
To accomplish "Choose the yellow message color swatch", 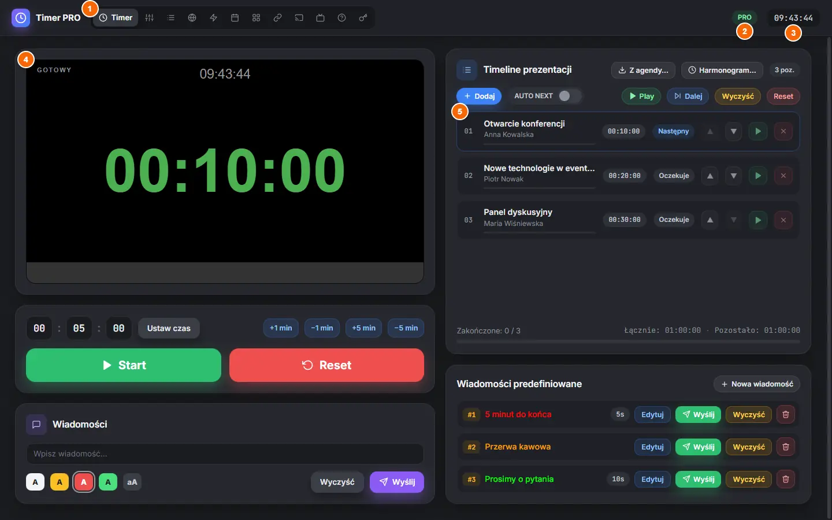I will pyautogui.click(x=60, y=482).
